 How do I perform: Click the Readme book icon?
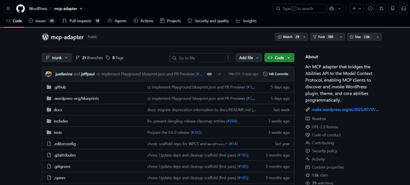tap(308, 118)
